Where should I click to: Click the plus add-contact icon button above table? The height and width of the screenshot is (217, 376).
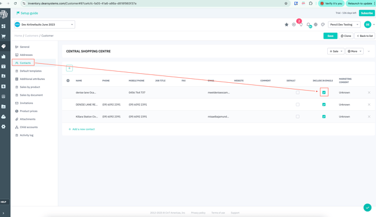click(69, 68)
